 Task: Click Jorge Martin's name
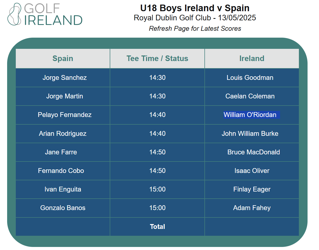pos(65,96)
